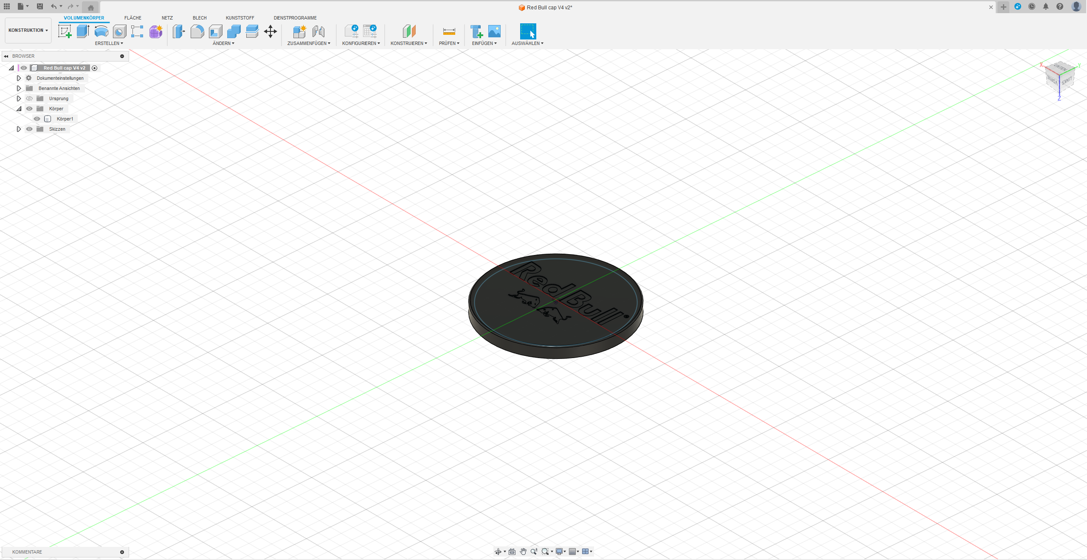The image size is (1087, 560).
Task: Collapse the KOMMENTARE panel
Action: [x=122, y=552]
